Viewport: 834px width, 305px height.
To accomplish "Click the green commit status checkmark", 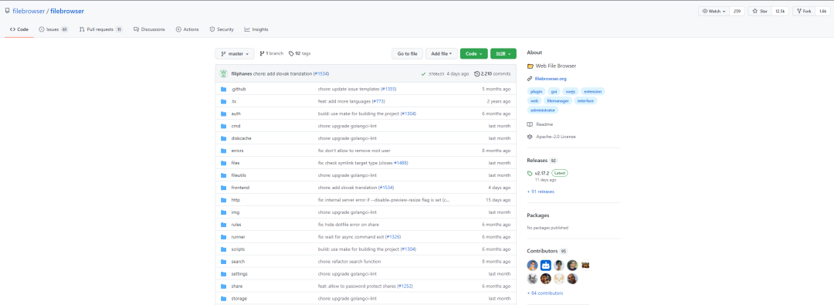I will coord(423,74).
